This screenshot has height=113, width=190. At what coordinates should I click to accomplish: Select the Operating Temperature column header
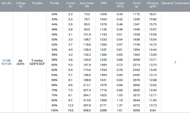(x=175, y=3)
